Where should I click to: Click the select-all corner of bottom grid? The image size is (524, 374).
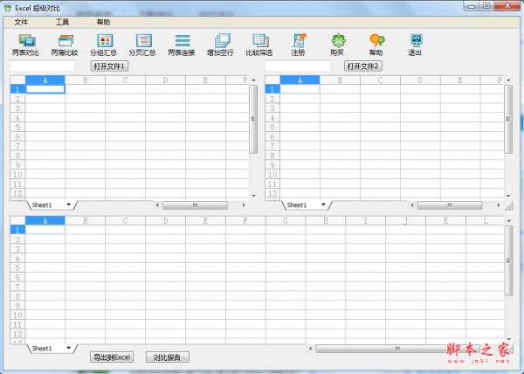click(17, 220)
